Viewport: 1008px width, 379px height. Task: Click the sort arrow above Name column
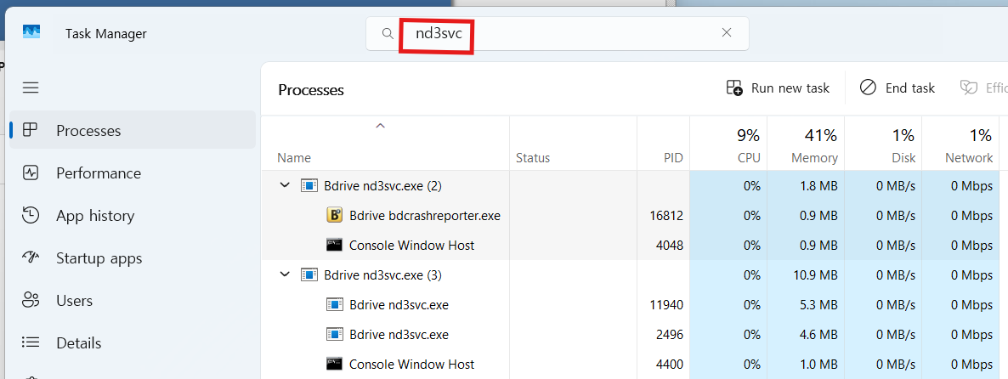[380, 127]
